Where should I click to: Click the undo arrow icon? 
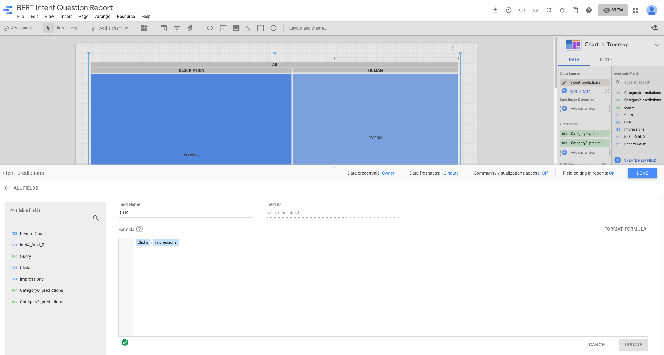[61, 28]
